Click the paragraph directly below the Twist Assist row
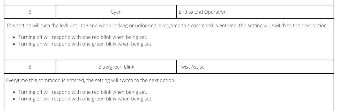Image resolution: width=345 pixels, height=111 pixels. (x=91, y=80)
